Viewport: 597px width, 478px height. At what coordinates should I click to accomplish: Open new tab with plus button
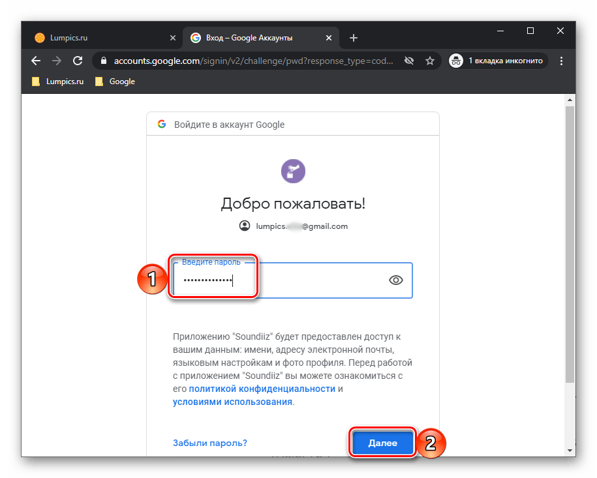(354, 38)
